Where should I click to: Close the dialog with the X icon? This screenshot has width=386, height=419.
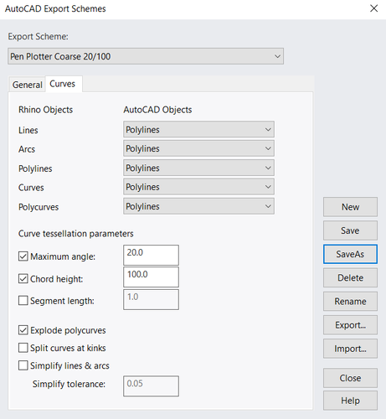tap(374, 8)
